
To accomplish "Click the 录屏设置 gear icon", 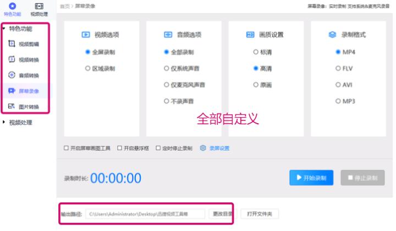I will pyautogui.click(x=203, y=148).
